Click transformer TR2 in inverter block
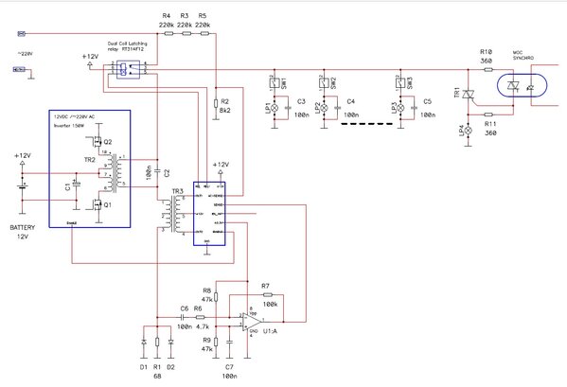 coord(115,173)
